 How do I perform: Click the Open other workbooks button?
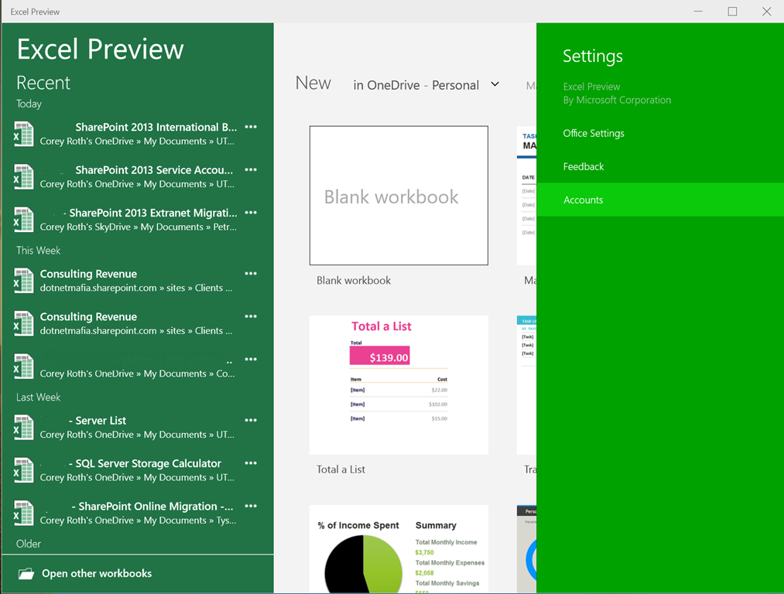click(138, 574)
